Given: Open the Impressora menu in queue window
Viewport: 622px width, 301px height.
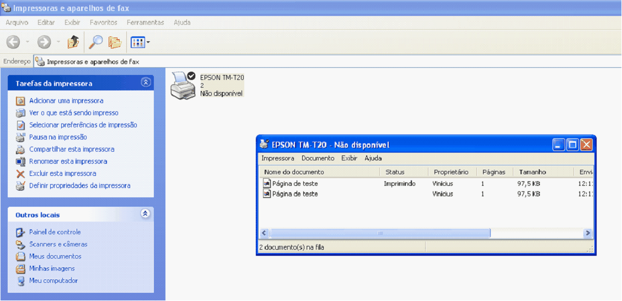Looking at the screenshot, I should coord(277,158).
